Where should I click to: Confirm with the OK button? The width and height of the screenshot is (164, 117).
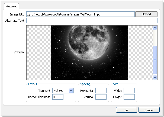click(x=126, y=110)
